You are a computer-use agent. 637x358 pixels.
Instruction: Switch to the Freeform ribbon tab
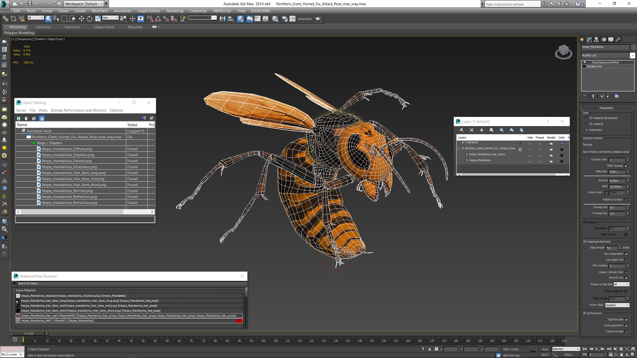tap(43, 27)
